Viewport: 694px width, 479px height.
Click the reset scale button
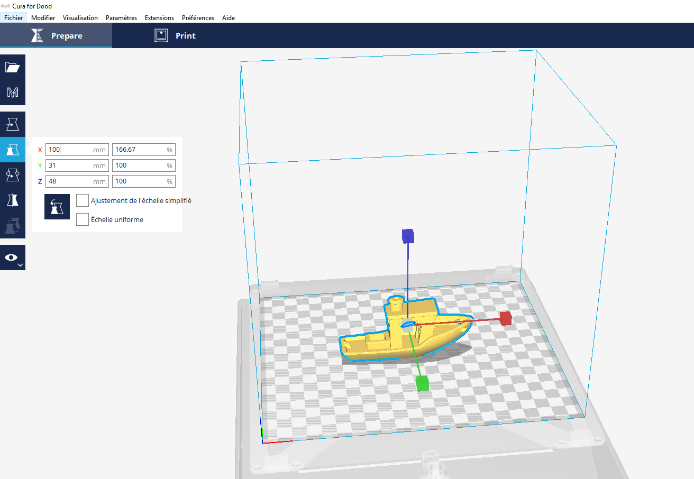point(57,207)
